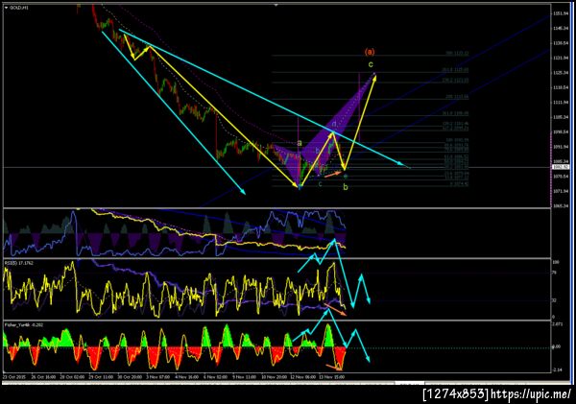576x404 pixels.
Task: Select the current price label on price axis
Action: tap(561, 168)
